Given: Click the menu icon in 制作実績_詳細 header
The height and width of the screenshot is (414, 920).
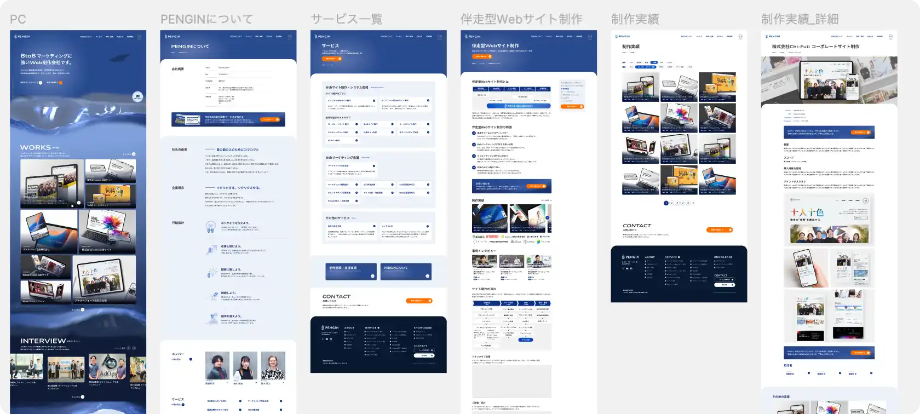Looking at the screenshot, I should coord(890,37).
